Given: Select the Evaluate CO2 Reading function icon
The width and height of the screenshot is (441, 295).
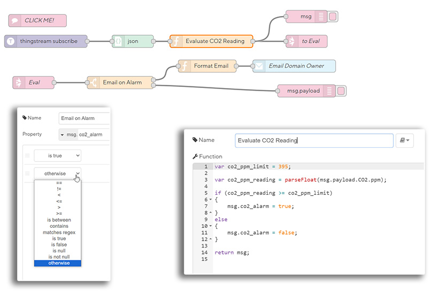Looking at the screenshot, I should coord(176,41).
